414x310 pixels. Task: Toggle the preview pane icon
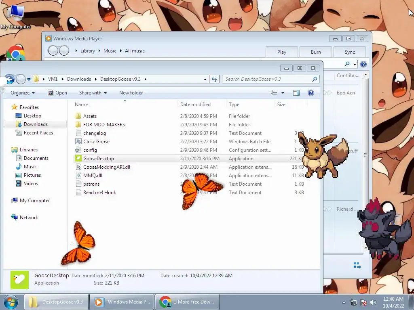pyautogui.click(x=296, y=93)
